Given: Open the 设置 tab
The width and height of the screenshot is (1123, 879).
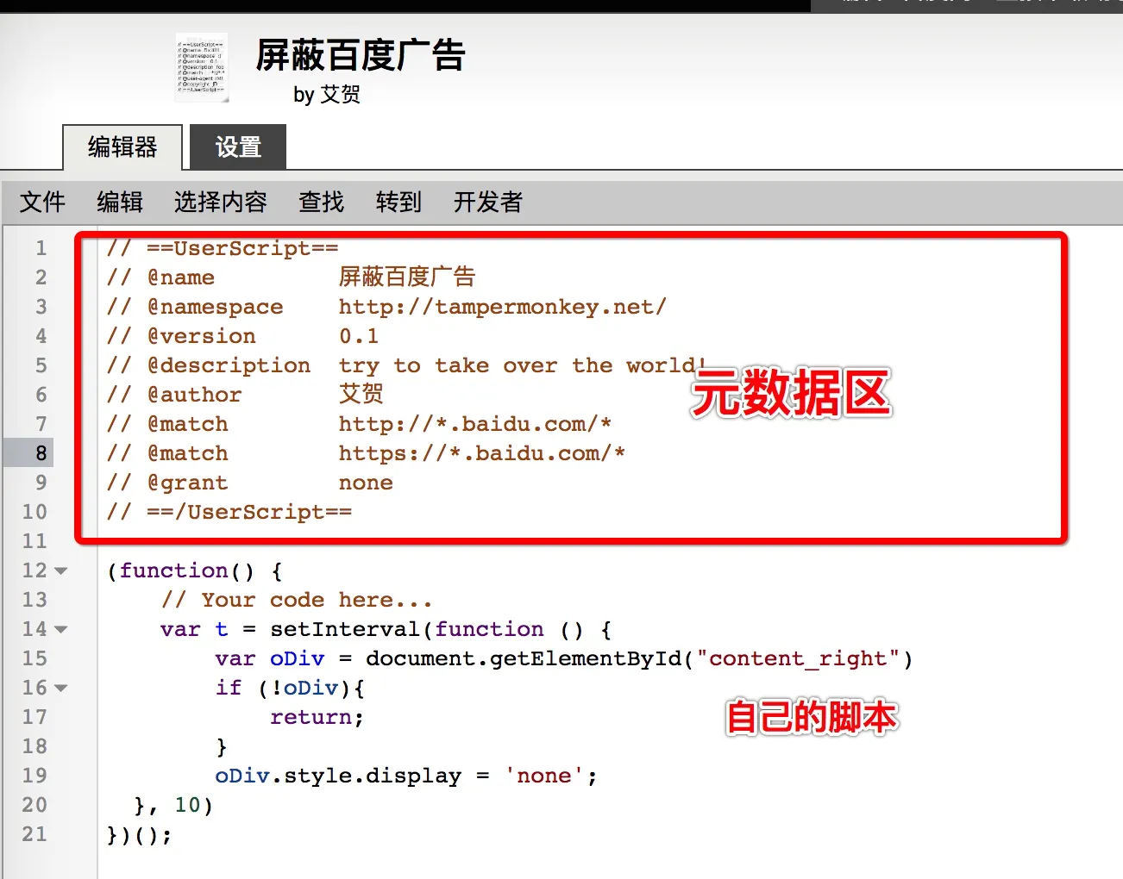Looking at the screenshot, I should (x=238, y=147).
